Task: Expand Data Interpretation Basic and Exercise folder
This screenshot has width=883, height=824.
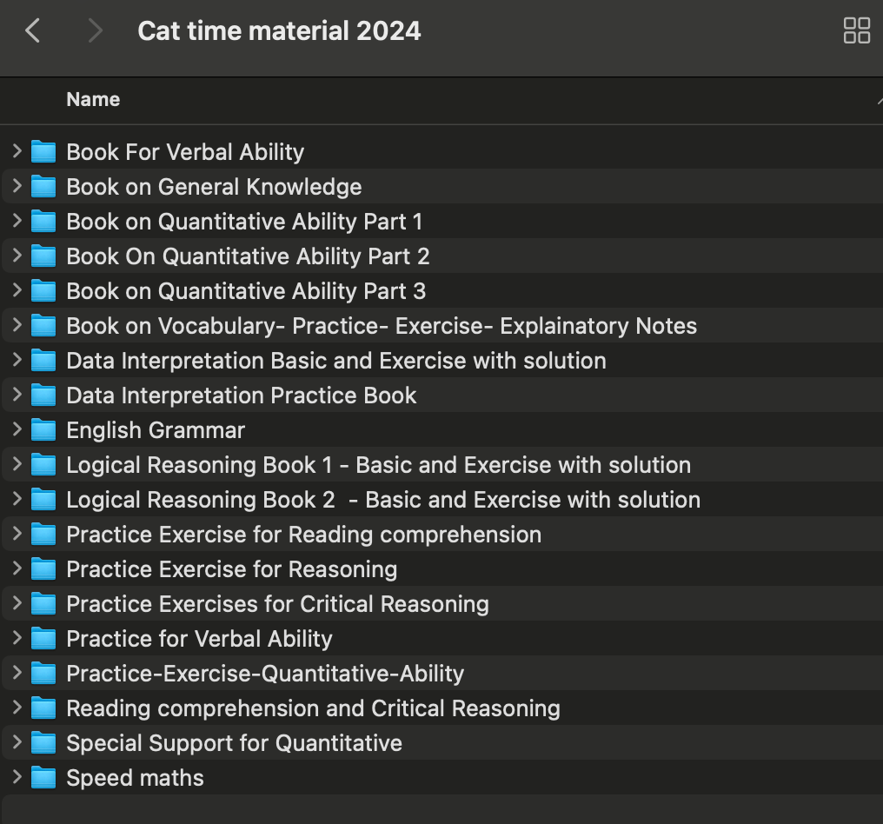Action: click(17, 360)
